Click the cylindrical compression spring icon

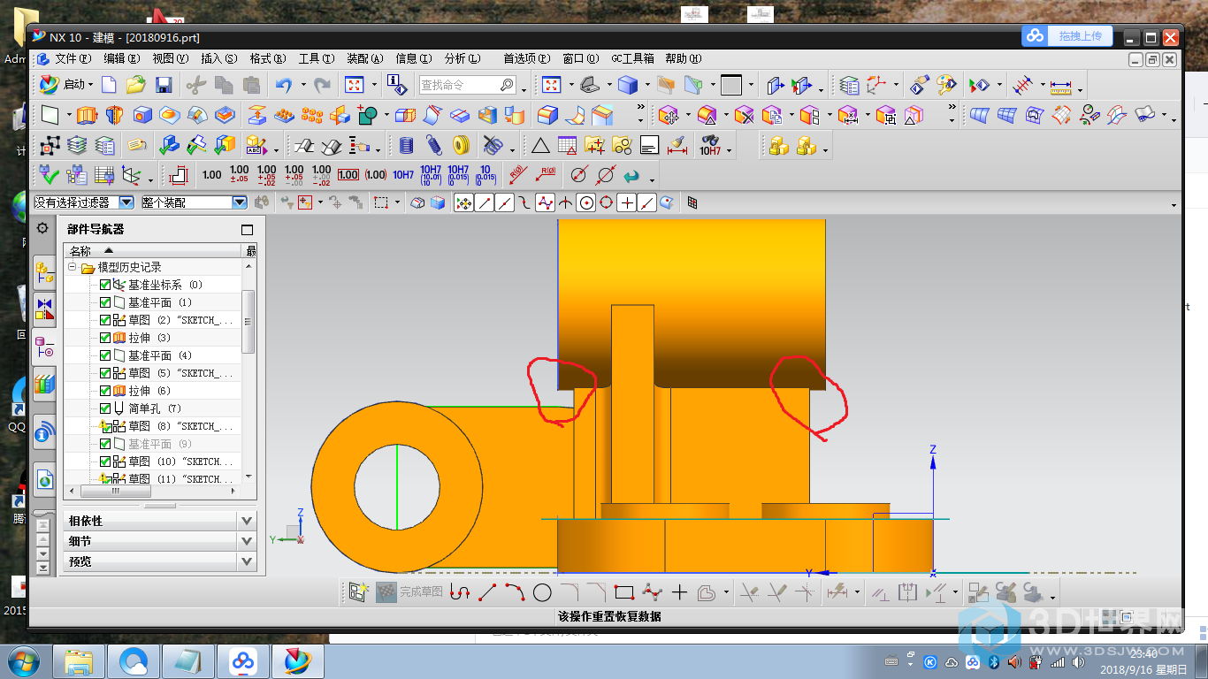pos(407,145)
